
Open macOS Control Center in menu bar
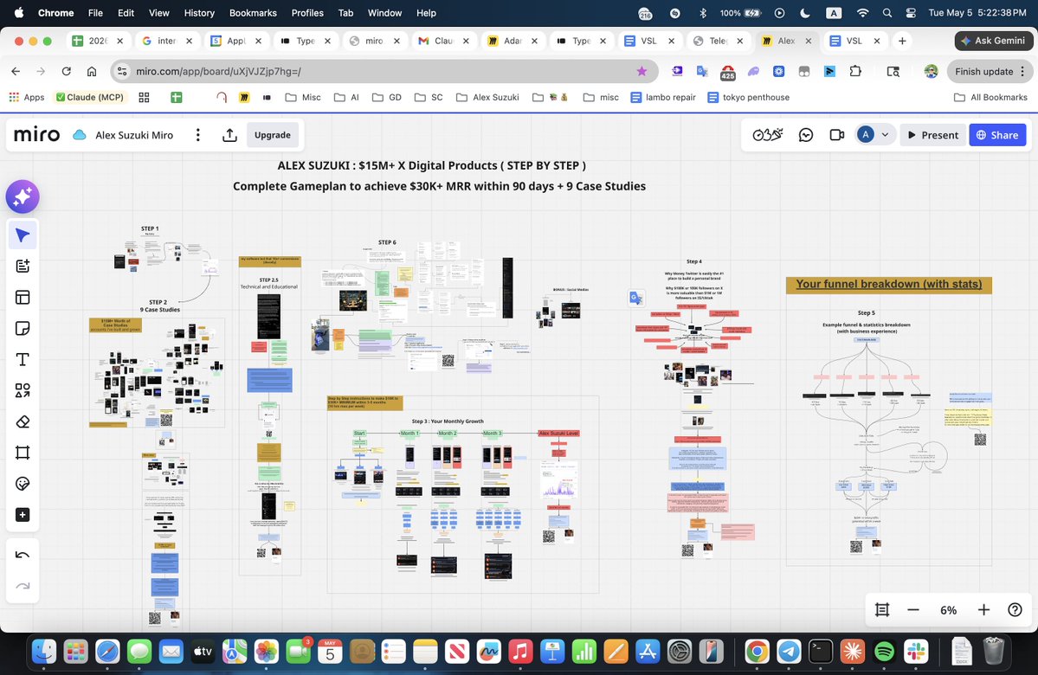(911, 13)
